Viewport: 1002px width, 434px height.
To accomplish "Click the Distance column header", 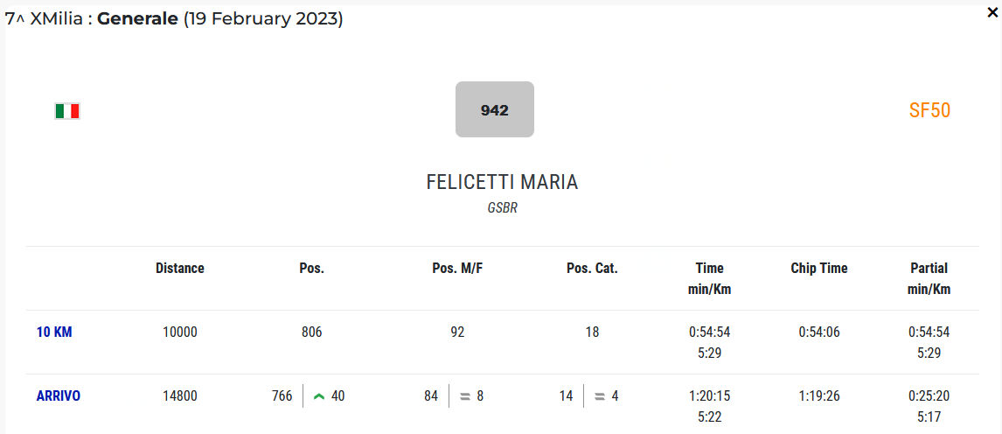I will point(180,269).
